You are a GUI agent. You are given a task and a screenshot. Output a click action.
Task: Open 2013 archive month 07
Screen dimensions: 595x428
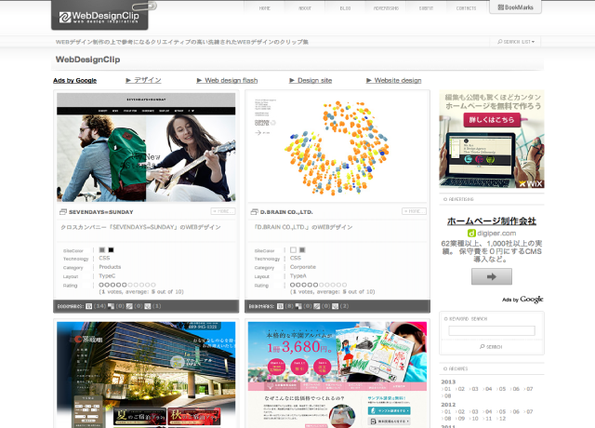529,389
